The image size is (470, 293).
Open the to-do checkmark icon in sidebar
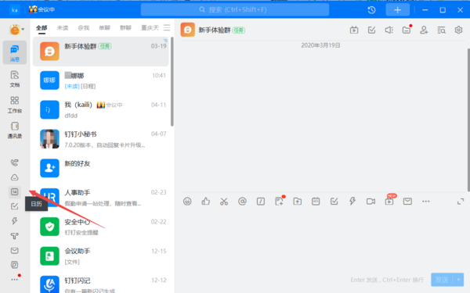[14, 206]
